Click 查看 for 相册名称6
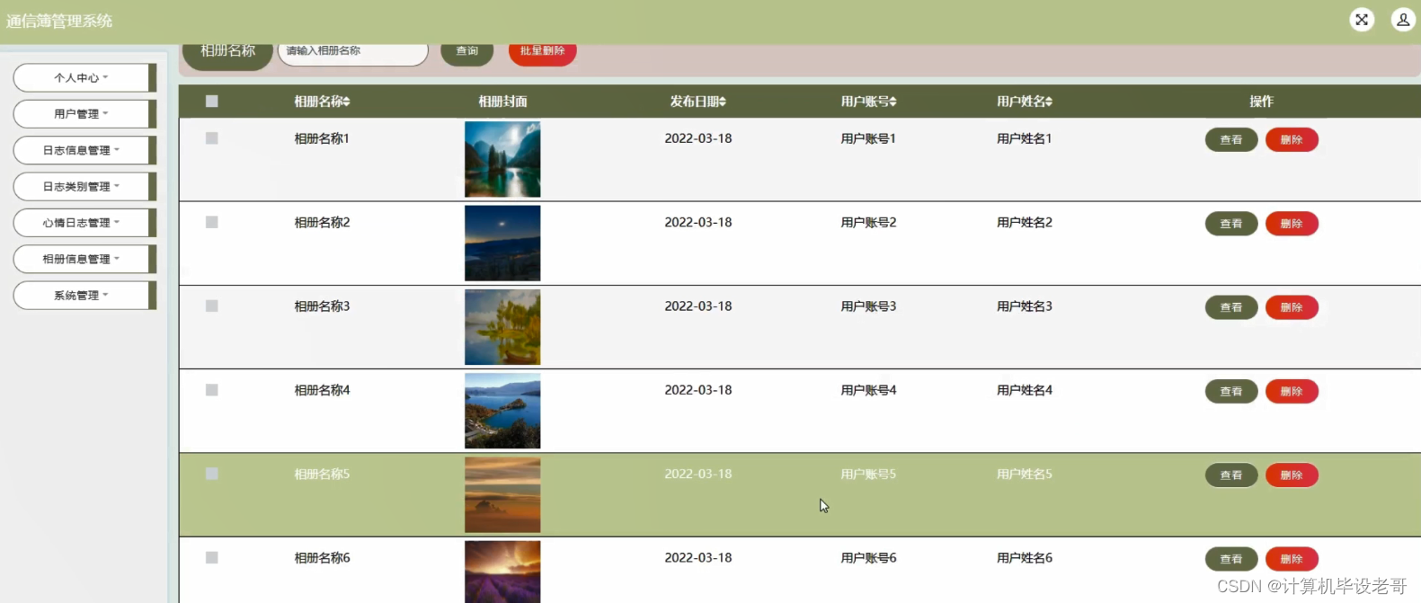This screenshot has width=1421, height=603. pos(1231,559)
